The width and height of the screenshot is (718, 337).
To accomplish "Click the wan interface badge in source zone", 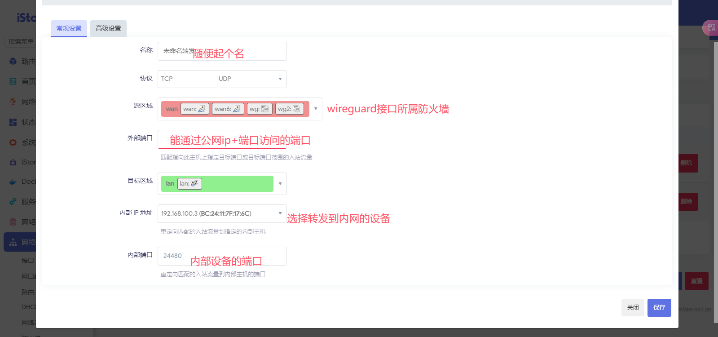I will tap(194, 109).
